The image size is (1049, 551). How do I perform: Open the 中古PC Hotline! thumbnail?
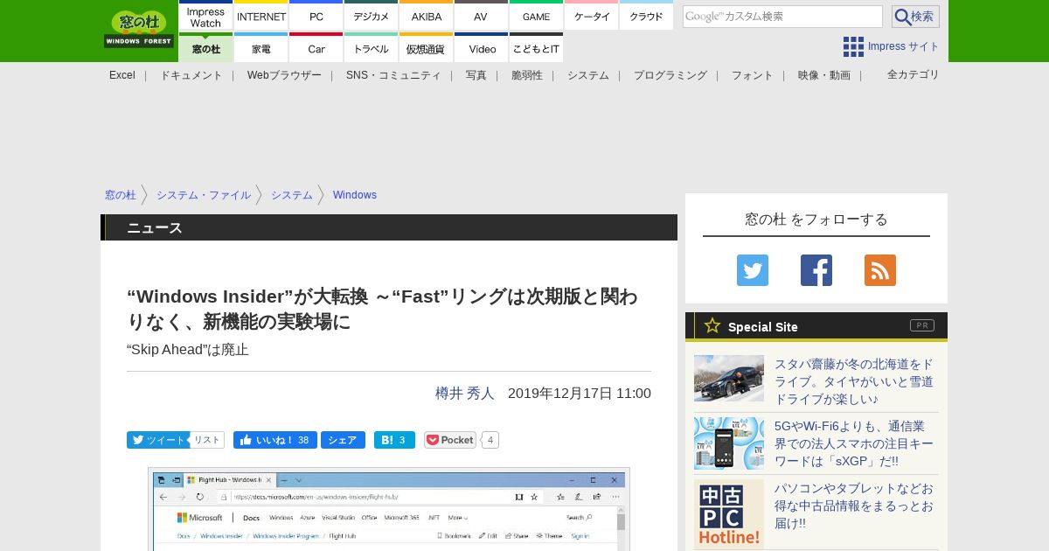coord(729,514)
